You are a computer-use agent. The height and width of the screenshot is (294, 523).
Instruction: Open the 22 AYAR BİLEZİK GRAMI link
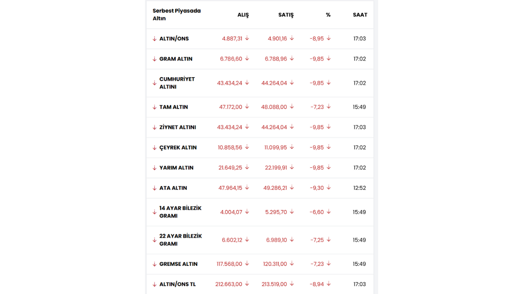pyautogui.click(x=181, y=240)
